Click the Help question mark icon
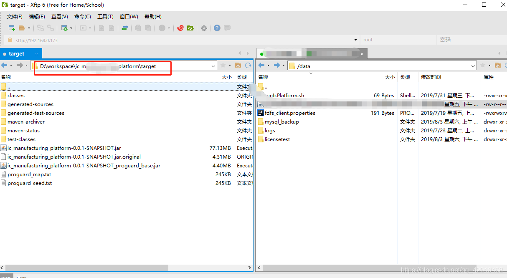The height and width of the screenshot is (278, 507). point(216,28)
